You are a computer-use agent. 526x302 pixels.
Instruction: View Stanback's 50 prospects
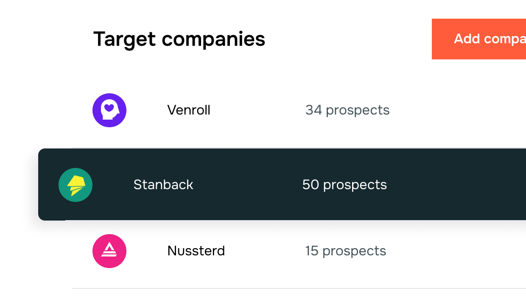(x=344, y=185)
